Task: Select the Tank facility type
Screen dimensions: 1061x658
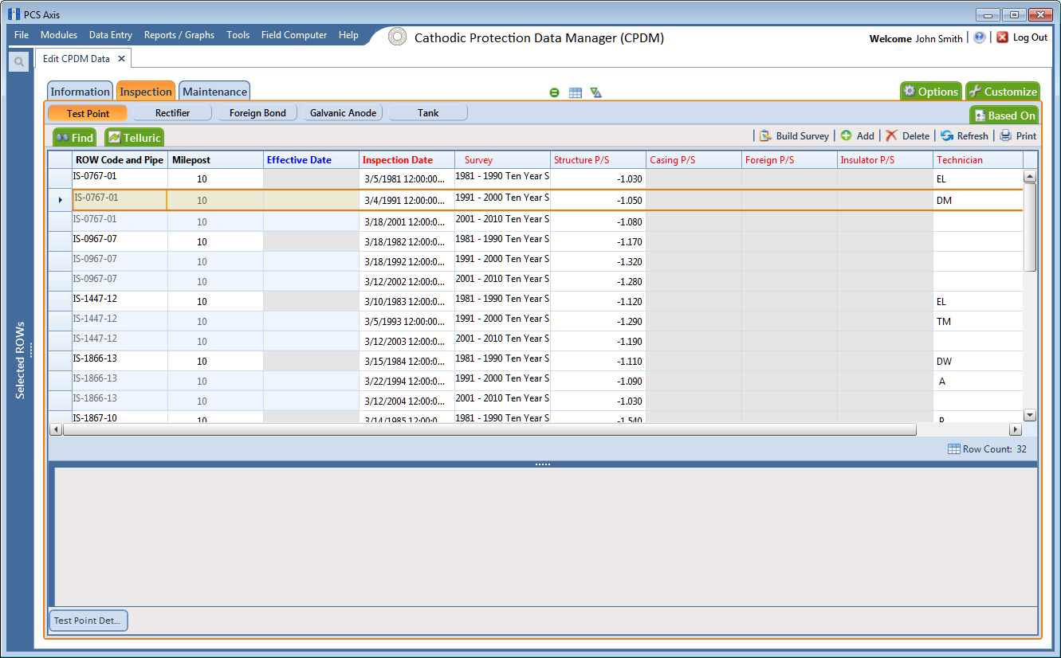Action: [428, 113]
